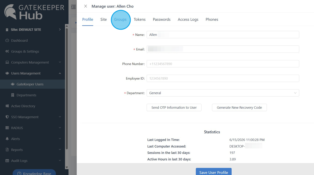Click the Departments building icon

pos(13,95)
